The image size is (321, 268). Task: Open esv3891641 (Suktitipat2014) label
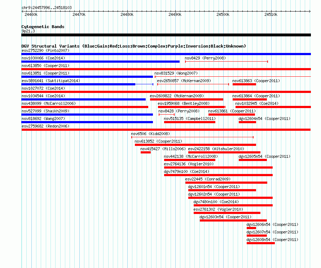pyautogui.click(x=51, y=81)
